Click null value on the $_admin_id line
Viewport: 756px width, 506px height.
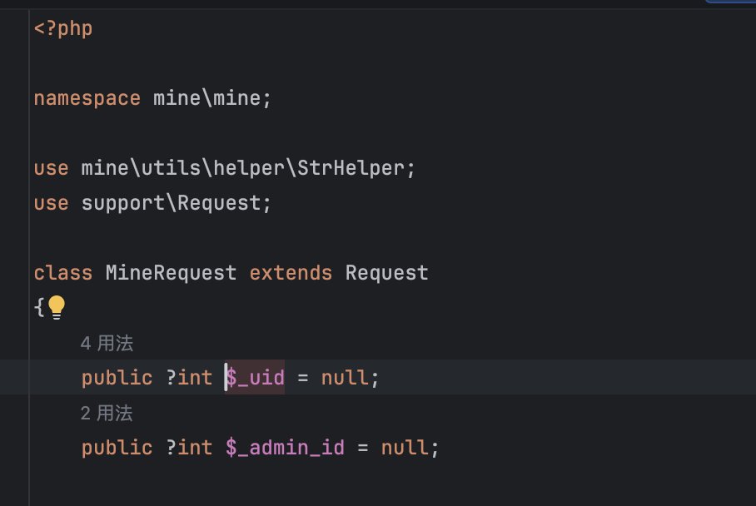[405, 448]
